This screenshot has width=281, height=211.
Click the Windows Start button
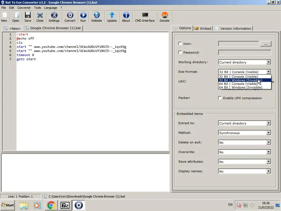click(x=8, y=205)
